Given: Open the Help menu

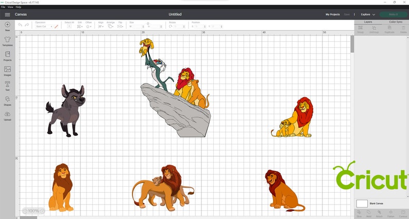Looking at the screenshot, I should pyautogui.click(x=18, y=7).
